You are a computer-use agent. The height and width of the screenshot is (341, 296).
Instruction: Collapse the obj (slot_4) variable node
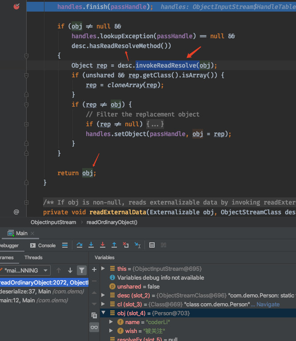point(103,313)
